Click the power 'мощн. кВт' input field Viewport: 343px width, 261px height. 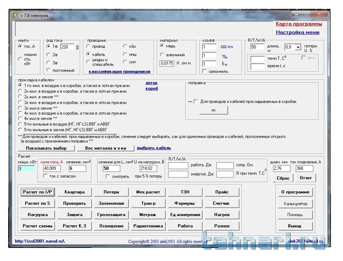[26, 169]
